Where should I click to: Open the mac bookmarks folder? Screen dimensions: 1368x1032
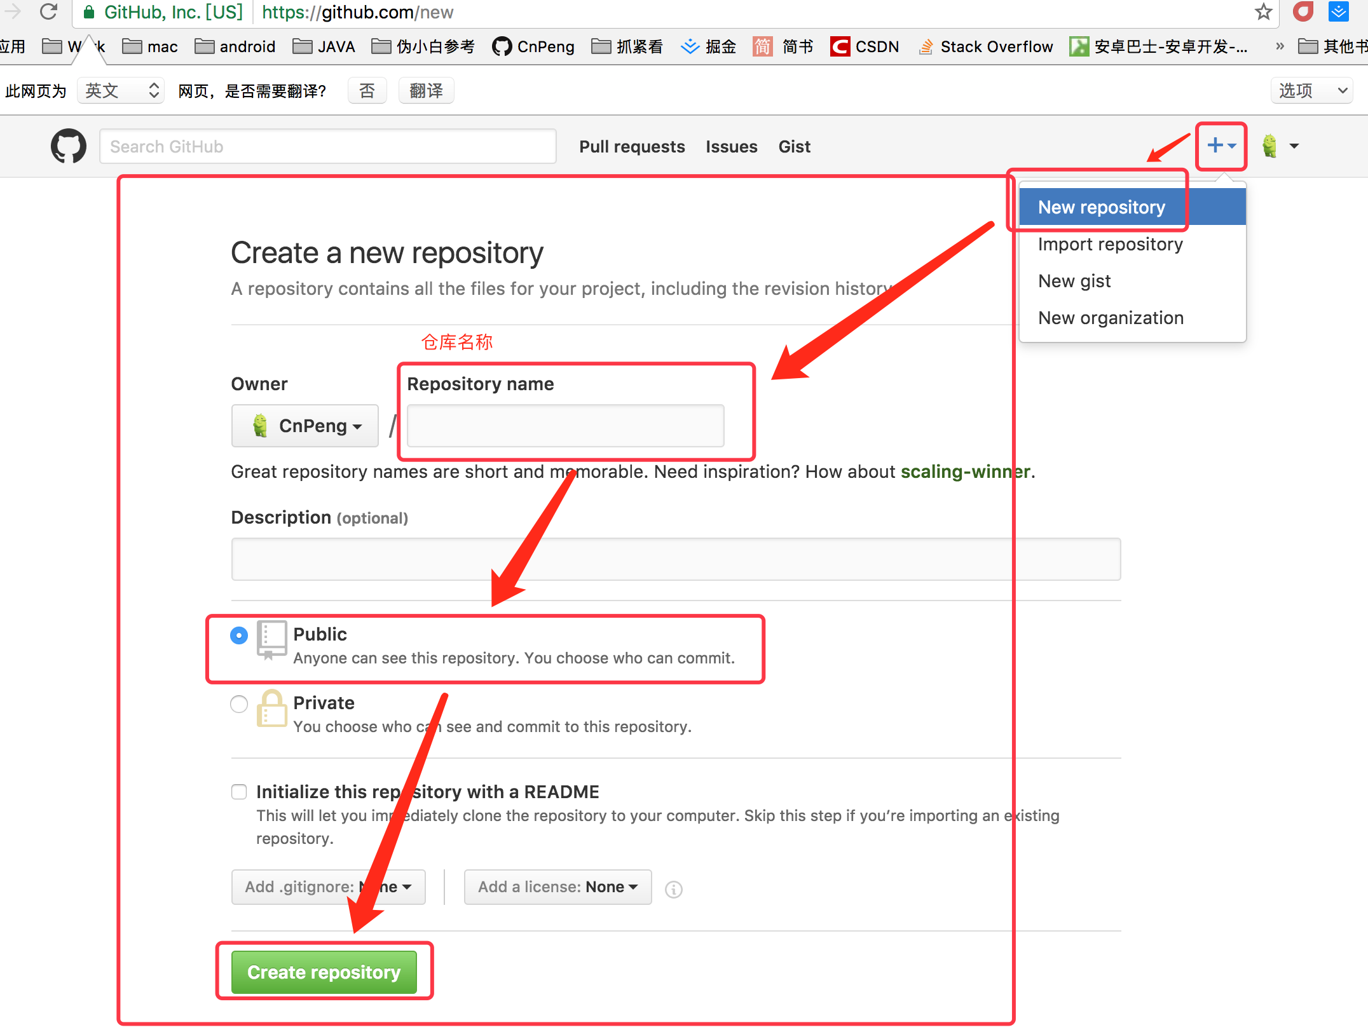pos(150,46)
